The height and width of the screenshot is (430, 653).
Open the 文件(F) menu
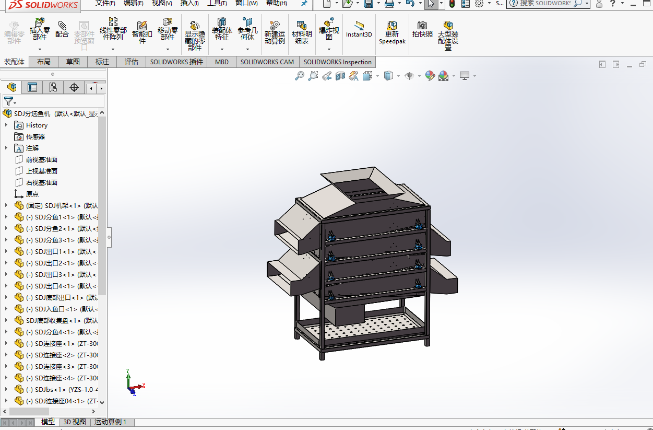(105, 3)
